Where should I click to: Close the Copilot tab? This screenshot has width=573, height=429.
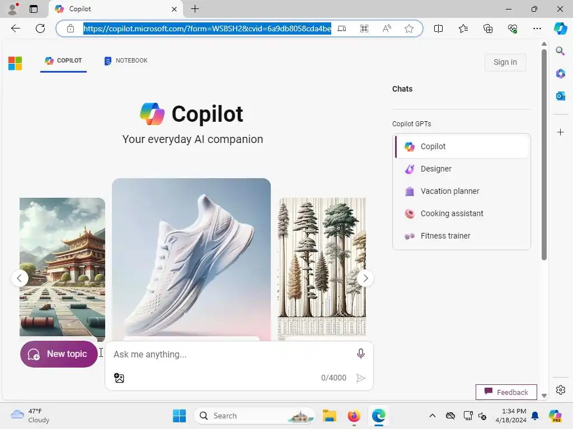[x=175, y=9]
